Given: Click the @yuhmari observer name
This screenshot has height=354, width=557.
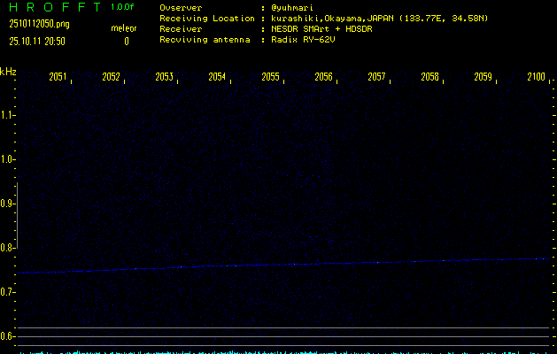Looking at the screenshot, I should [x=292, y=8].
